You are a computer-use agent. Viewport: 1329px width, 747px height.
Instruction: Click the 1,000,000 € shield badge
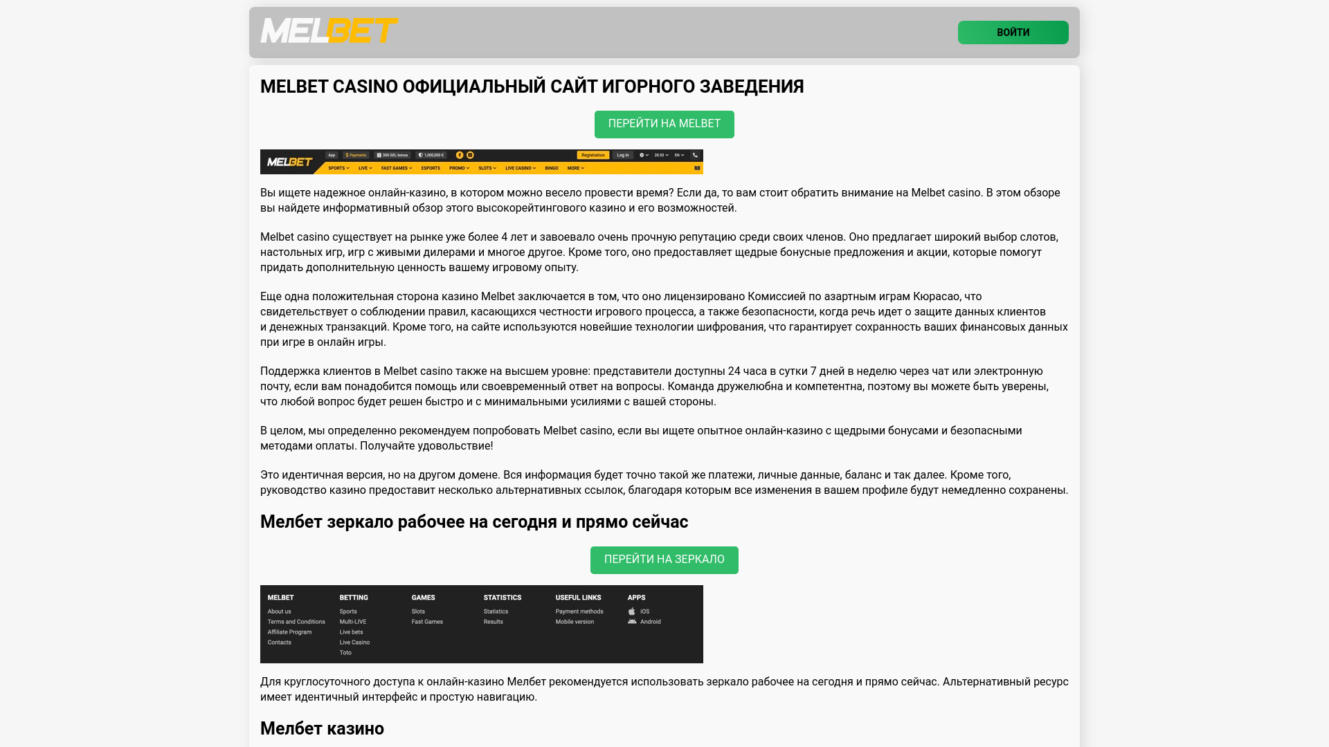(431, 155)
